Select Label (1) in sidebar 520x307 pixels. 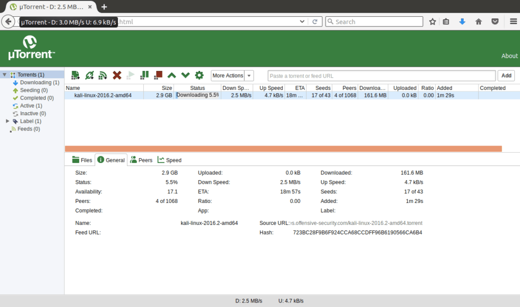pos(30,121)
